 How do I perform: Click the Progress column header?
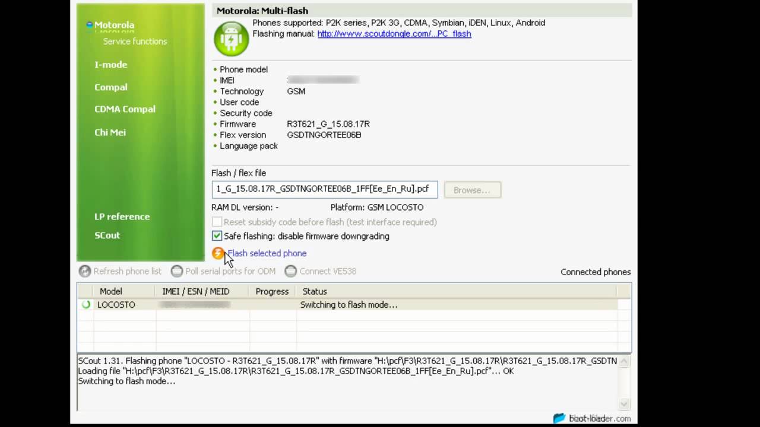click(273, 291)
